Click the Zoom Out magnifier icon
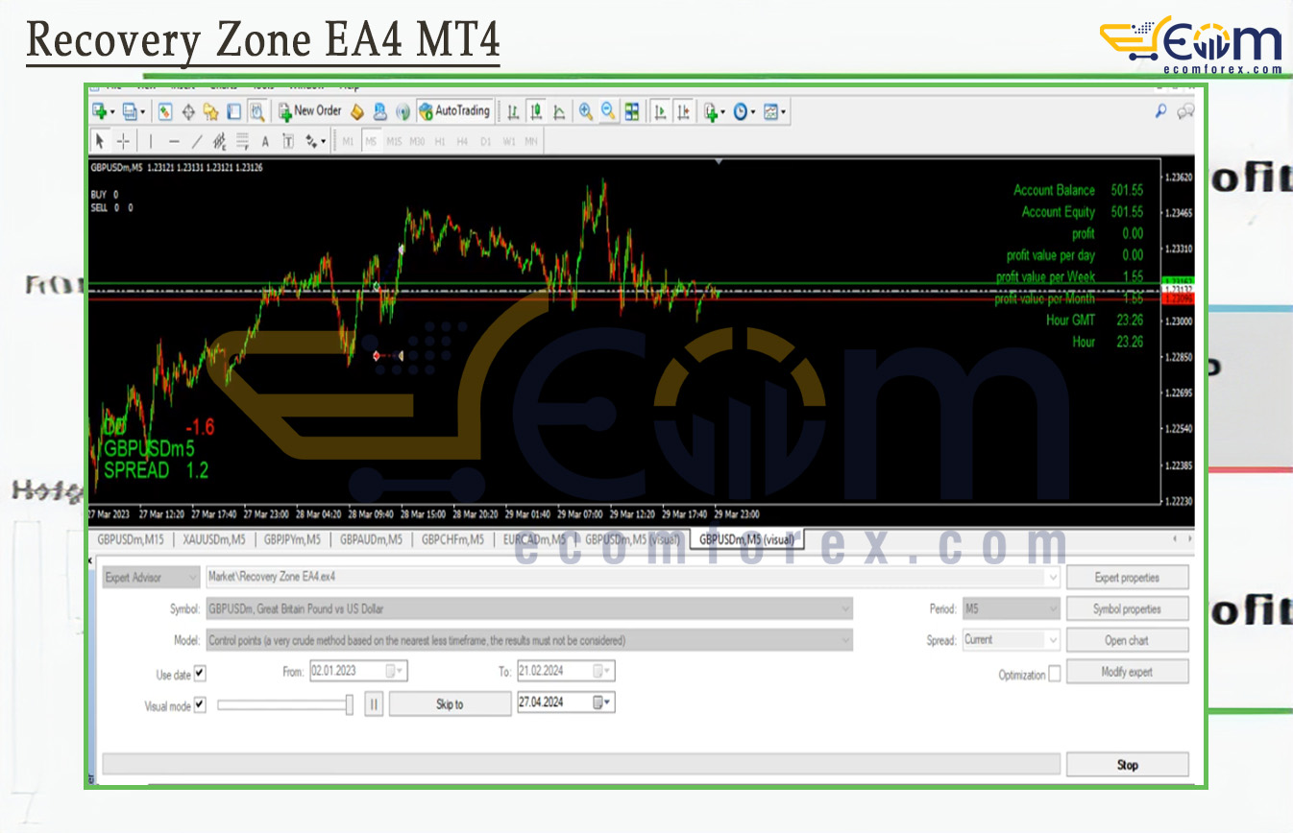This screenshot has width=1293, height=833. click(x=608, y=111)
